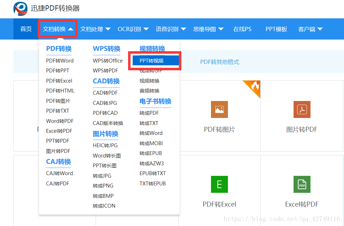Click the green PDF转Excel icon
The width and height of the screenshot is (344, 226).
pos(219,184)
